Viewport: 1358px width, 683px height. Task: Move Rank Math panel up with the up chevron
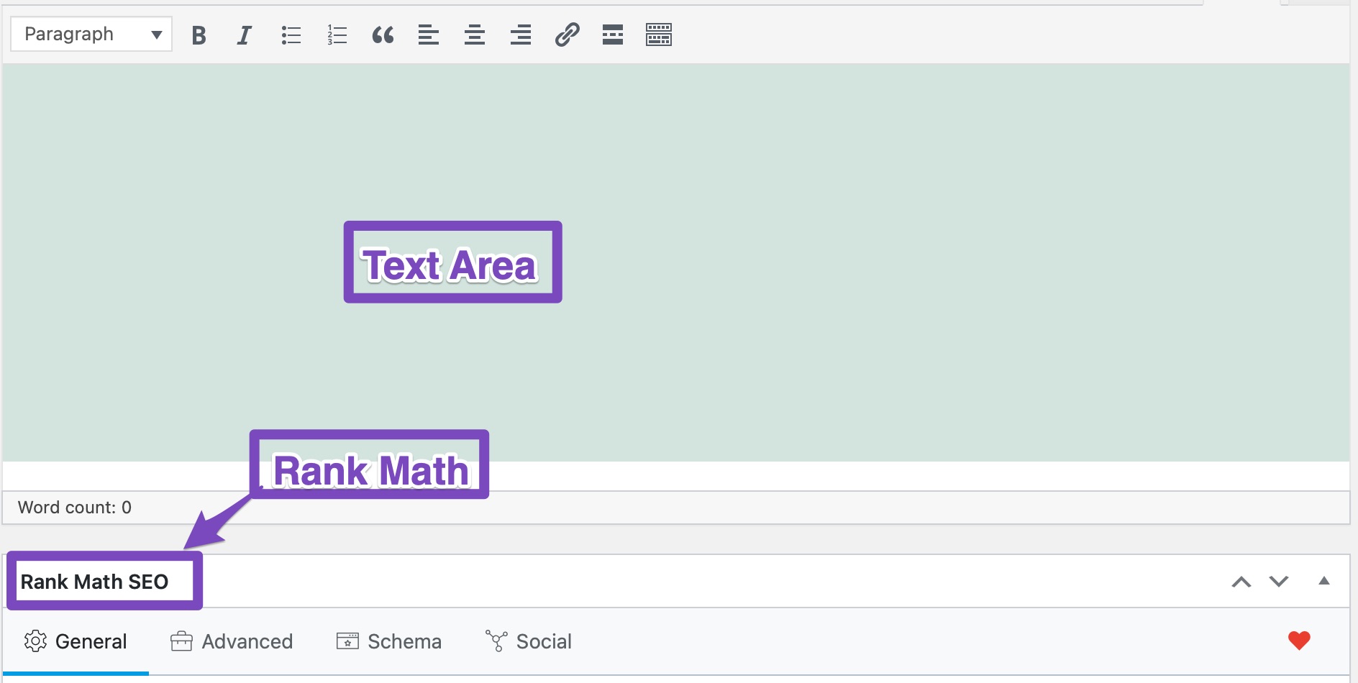[x=1242, y=581]
